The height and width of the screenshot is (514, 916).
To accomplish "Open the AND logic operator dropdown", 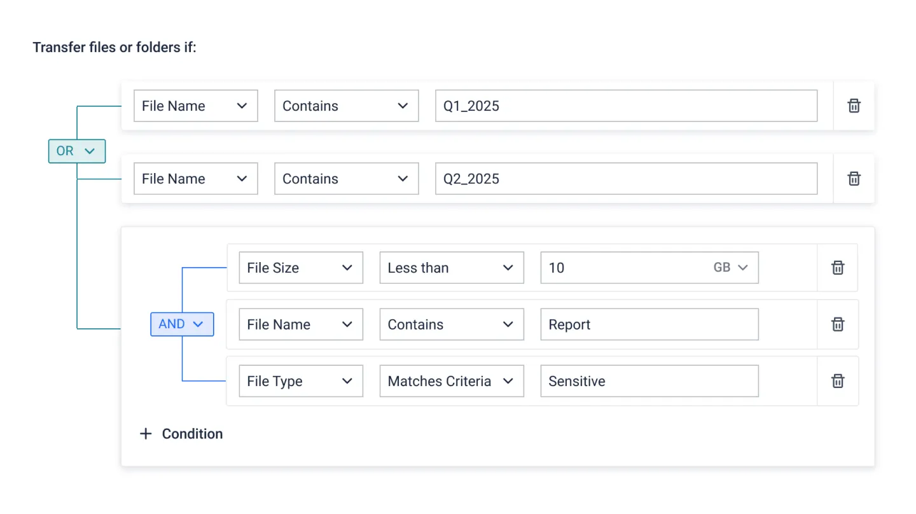I will click(x=182, y=324).
